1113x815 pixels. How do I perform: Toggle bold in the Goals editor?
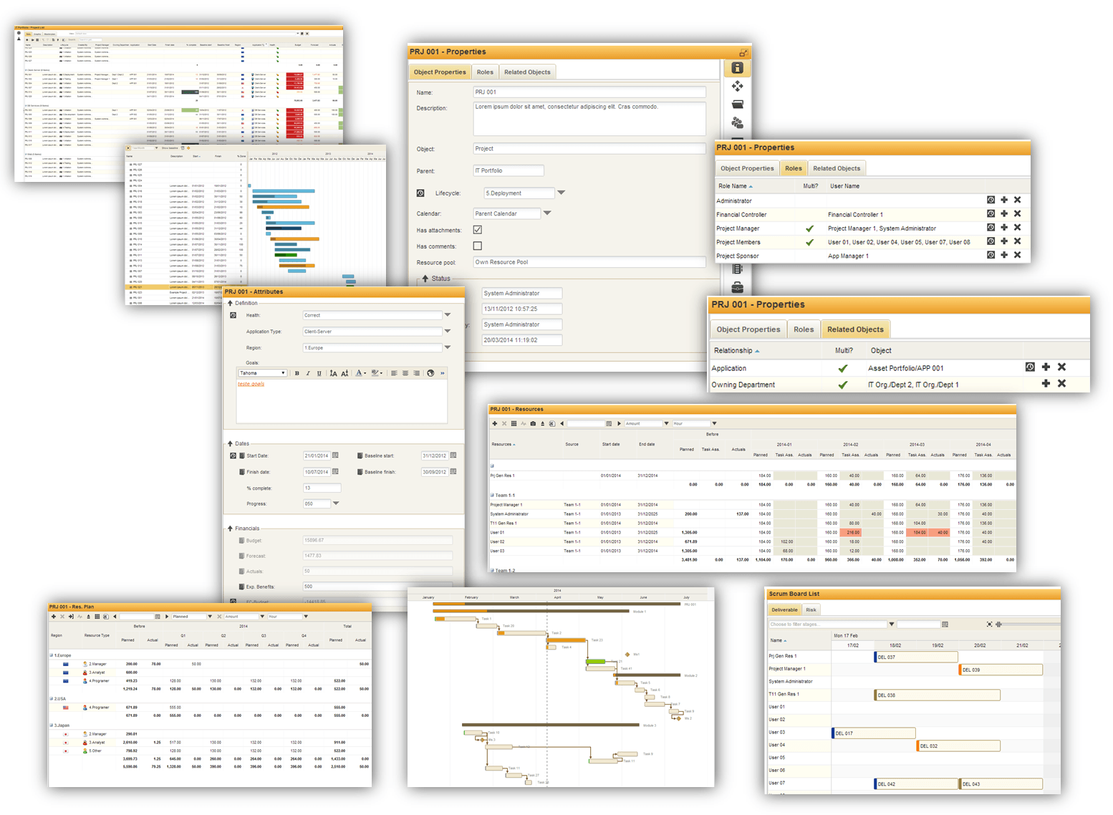pyautogui.click(x=297, y=373)
